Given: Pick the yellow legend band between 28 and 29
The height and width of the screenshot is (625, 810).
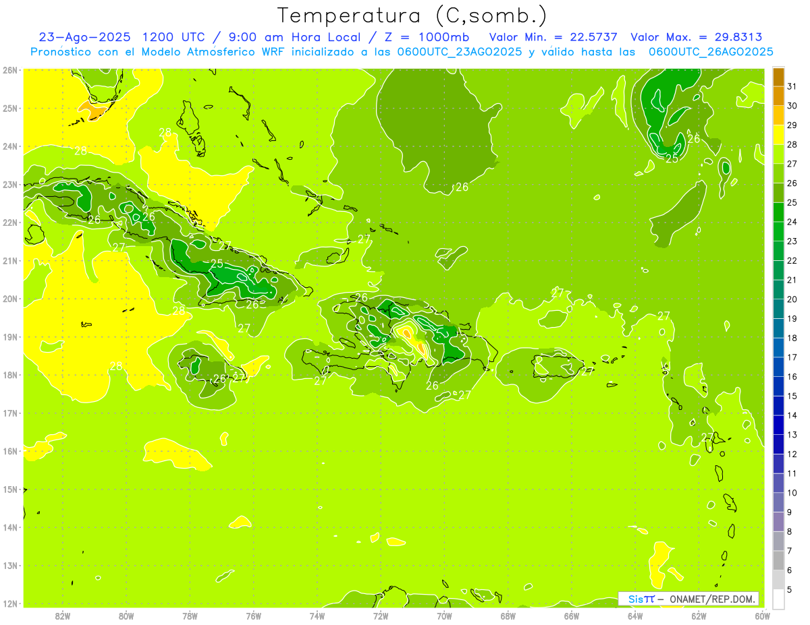Looking at the screenshot, I should click(x=778, y=135).
